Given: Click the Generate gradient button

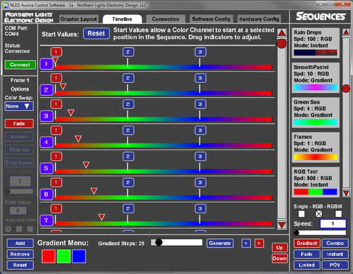Looking at the screenshot, I should [220, 243].
